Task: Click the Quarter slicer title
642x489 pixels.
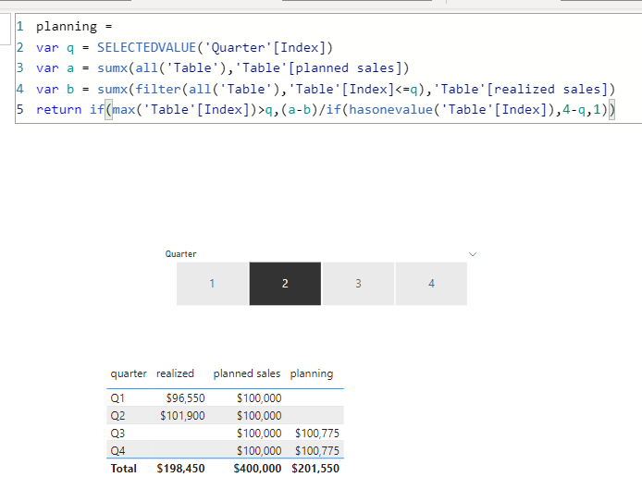Action: click(180, 254)
